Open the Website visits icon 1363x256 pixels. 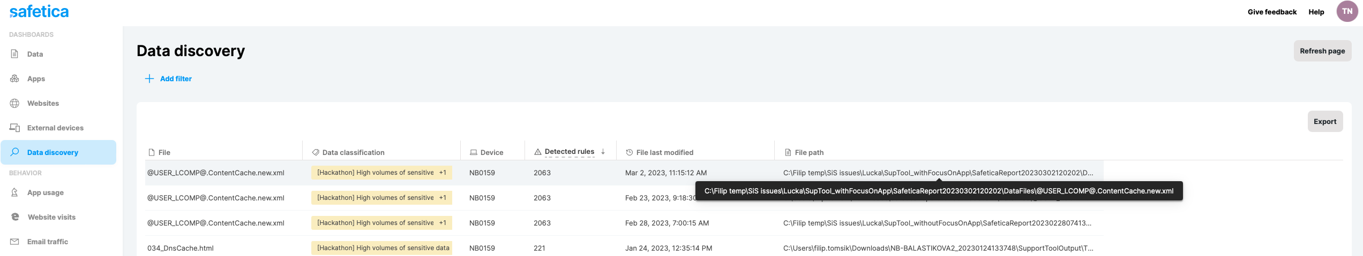15,217
